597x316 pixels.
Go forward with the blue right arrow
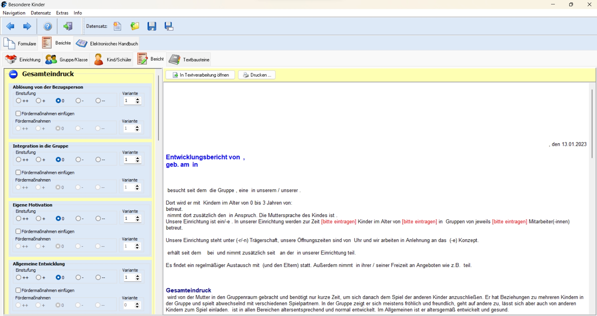[27, 26]
